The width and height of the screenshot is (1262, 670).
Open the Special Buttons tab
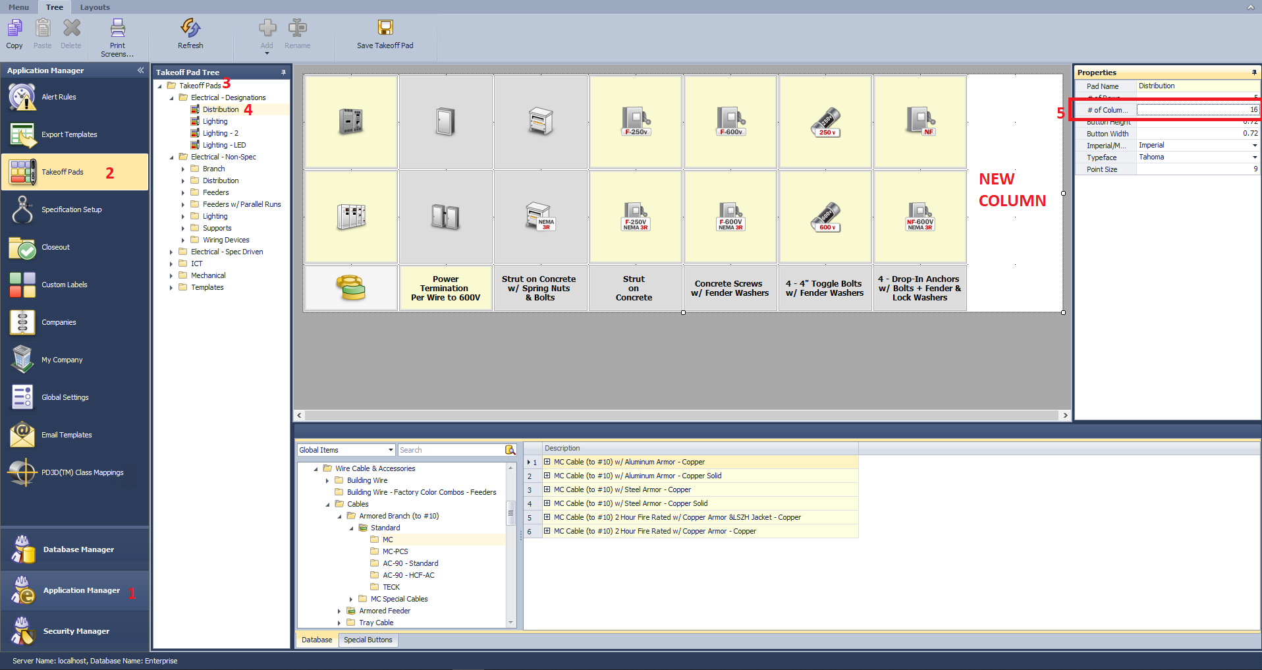pyautogui.click(x=368, y=639)
